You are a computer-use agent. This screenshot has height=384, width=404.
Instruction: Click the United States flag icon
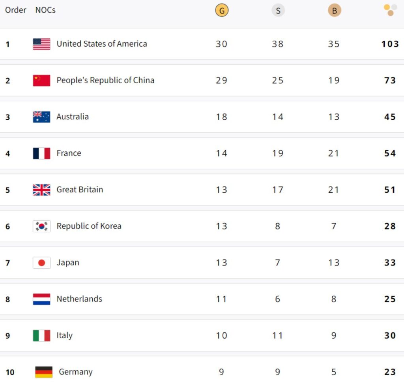41,44
